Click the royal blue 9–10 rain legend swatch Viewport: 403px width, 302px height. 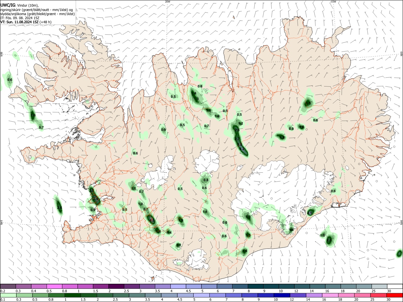point(265,295)
